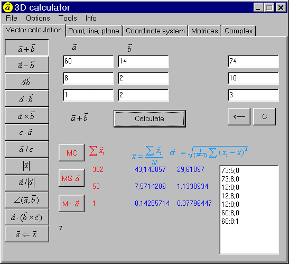Switch to the Matrices tab
289x264 pixels.
click(204, 31)
